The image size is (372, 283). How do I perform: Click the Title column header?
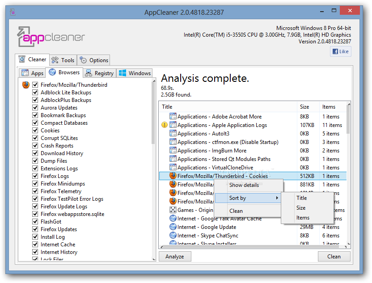click(228, 107)
